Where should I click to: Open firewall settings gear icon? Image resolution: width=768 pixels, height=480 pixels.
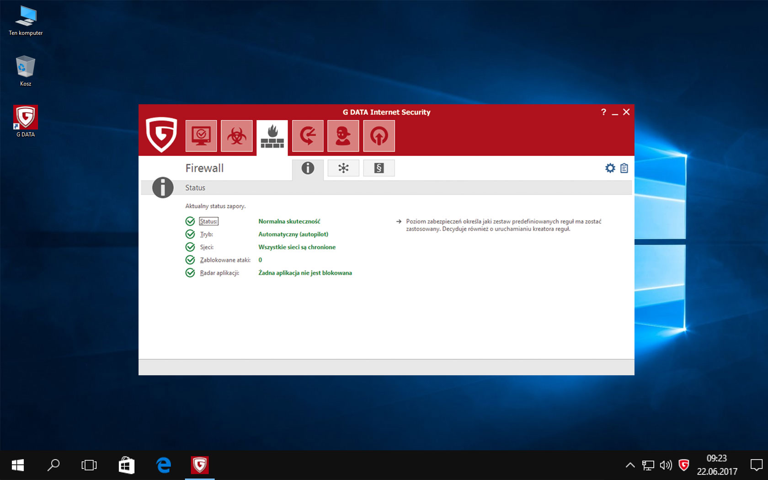pyautogui.click(x=610, y=168)
